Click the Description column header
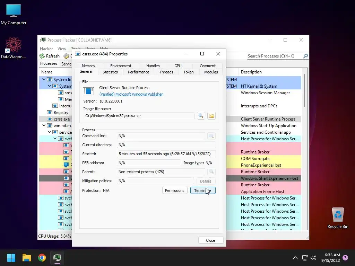The height and width of the screenshot is (266, 355). coord(270,72)
